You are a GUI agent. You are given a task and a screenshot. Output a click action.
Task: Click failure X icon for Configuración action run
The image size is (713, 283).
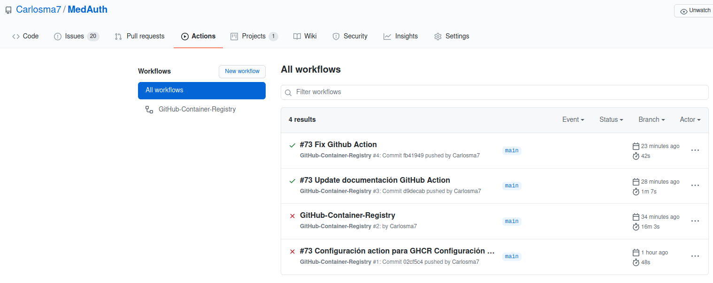coord(292,252)
